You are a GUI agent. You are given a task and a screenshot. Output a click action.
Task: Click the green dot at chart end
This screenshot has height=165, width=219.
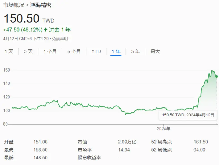(x=217, y=76)
